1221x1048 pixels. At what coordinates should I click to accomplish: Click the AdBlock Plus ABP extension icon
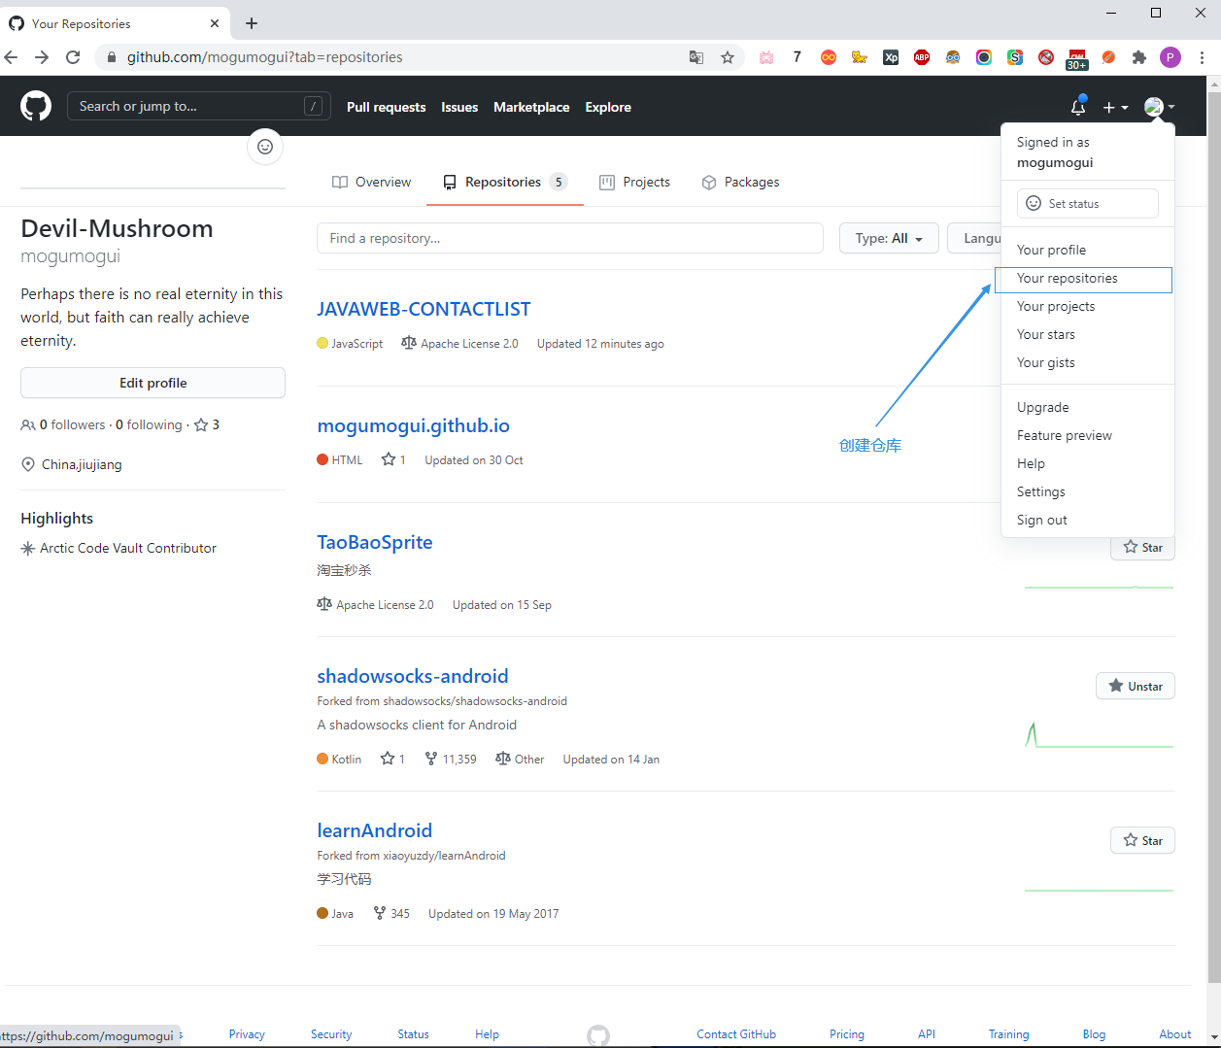pos(922,57)
